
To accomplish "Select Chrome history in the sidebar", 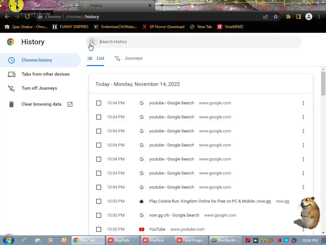I will 40,60.
